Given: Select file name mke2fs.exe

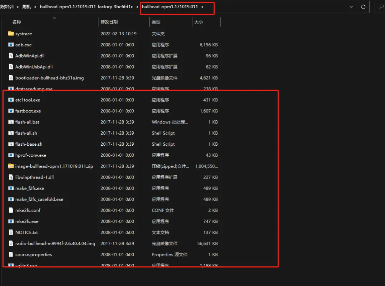Looking at the screenshot, I should pyautogui.click(x=27, y=222).
